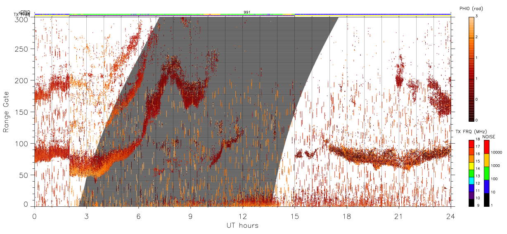Click the 10000 label on NOISE legend

(x=496, y=153)
